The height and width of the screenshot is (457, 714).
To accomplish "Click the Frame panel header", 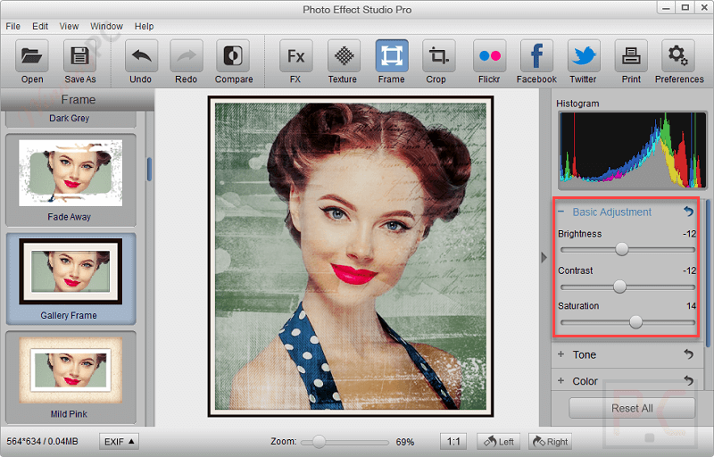I will pos(78,100).
